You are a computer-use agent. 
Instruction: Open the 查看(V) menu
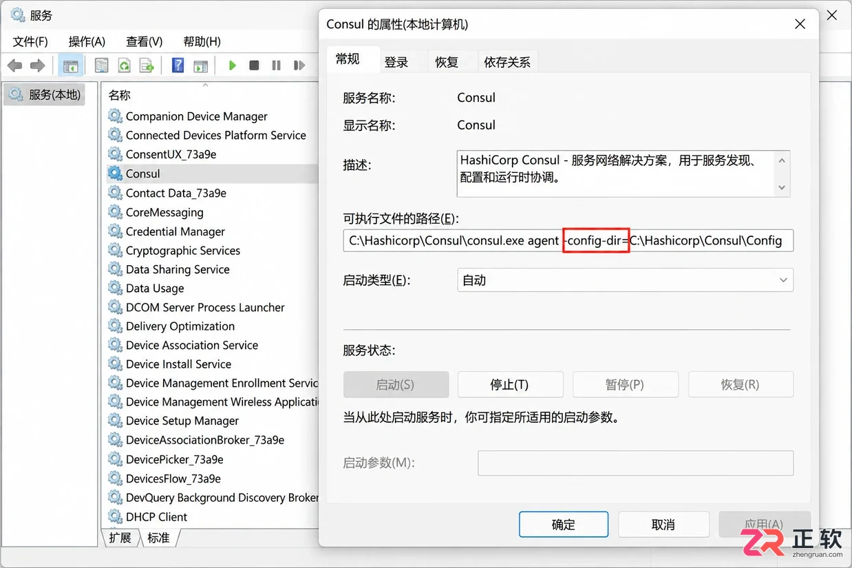click(144, 41)
